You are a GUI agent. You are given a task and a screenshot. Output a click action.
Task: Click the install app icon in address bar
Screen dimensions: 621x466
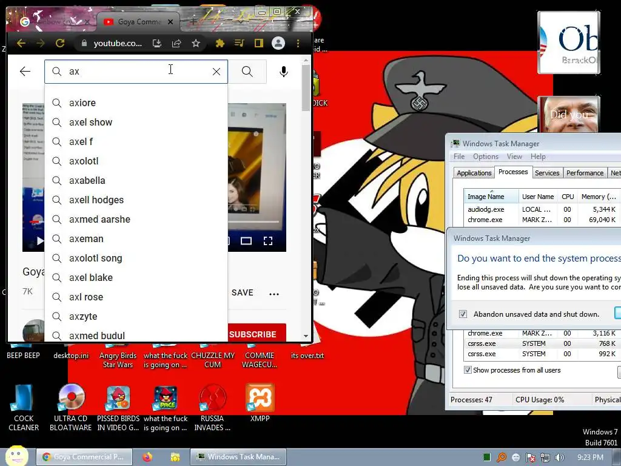click(157, 43)
